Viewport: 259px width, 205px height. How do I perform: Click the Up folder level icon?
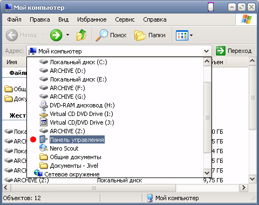point(81,35)
